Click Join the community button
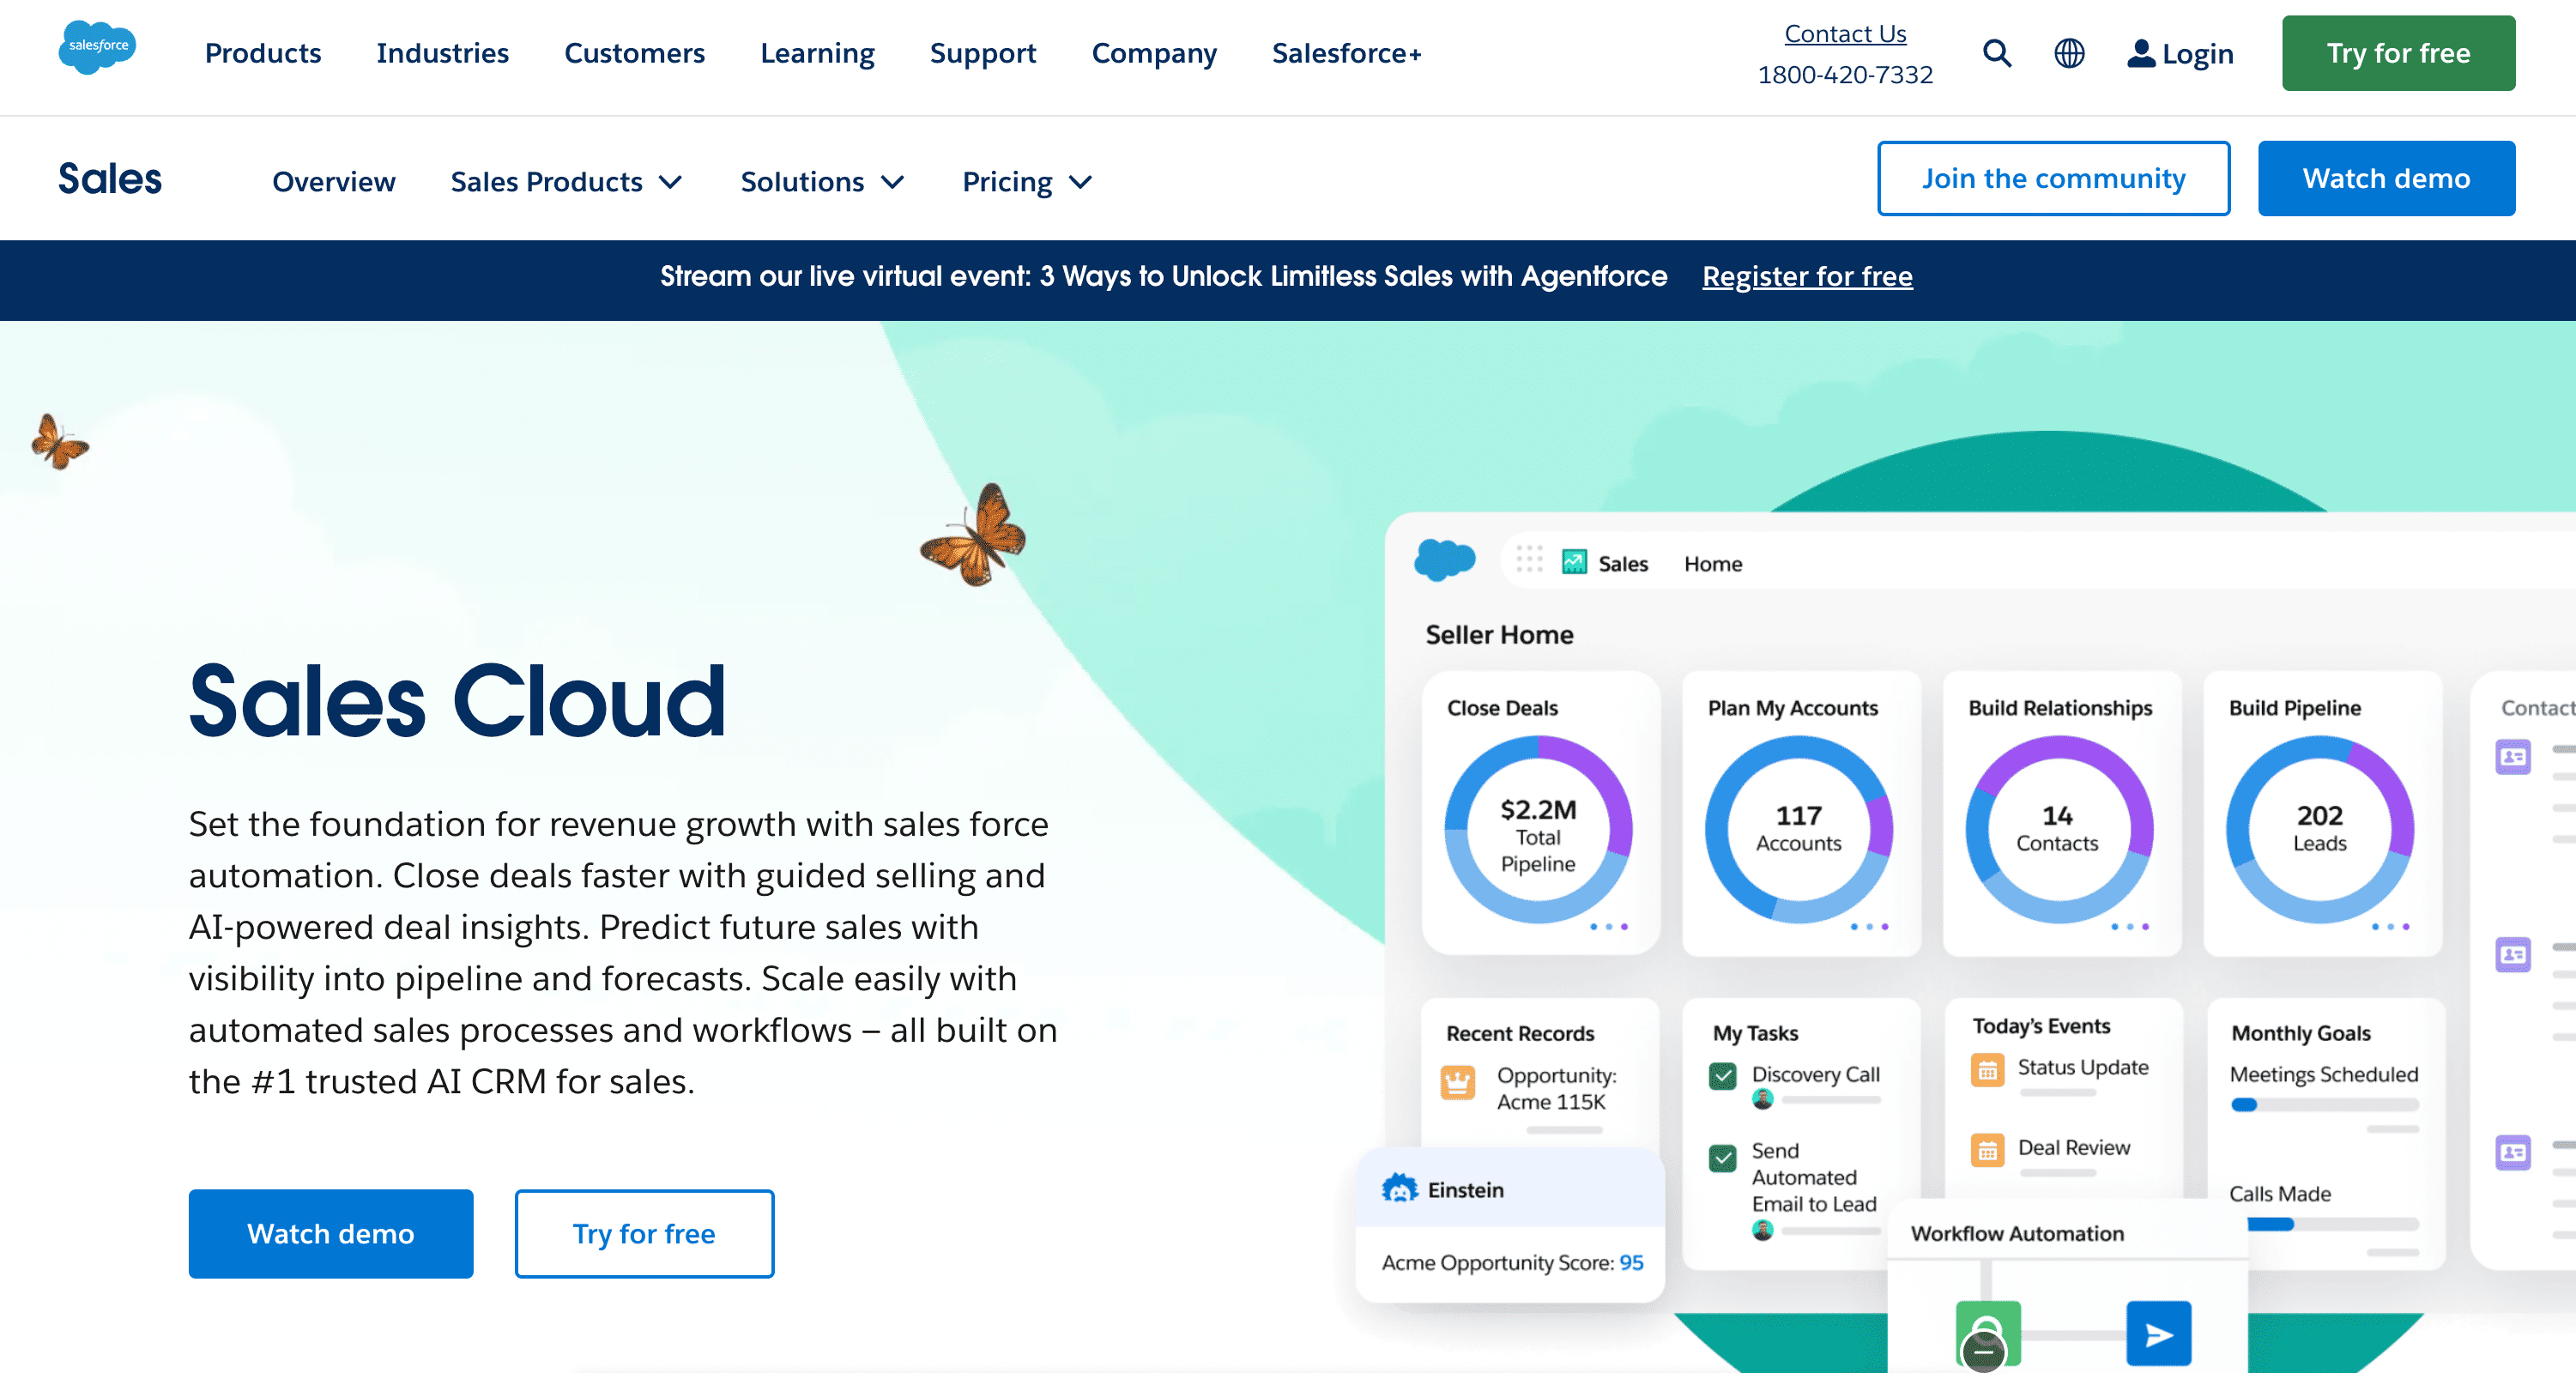 pos(2053,178)
